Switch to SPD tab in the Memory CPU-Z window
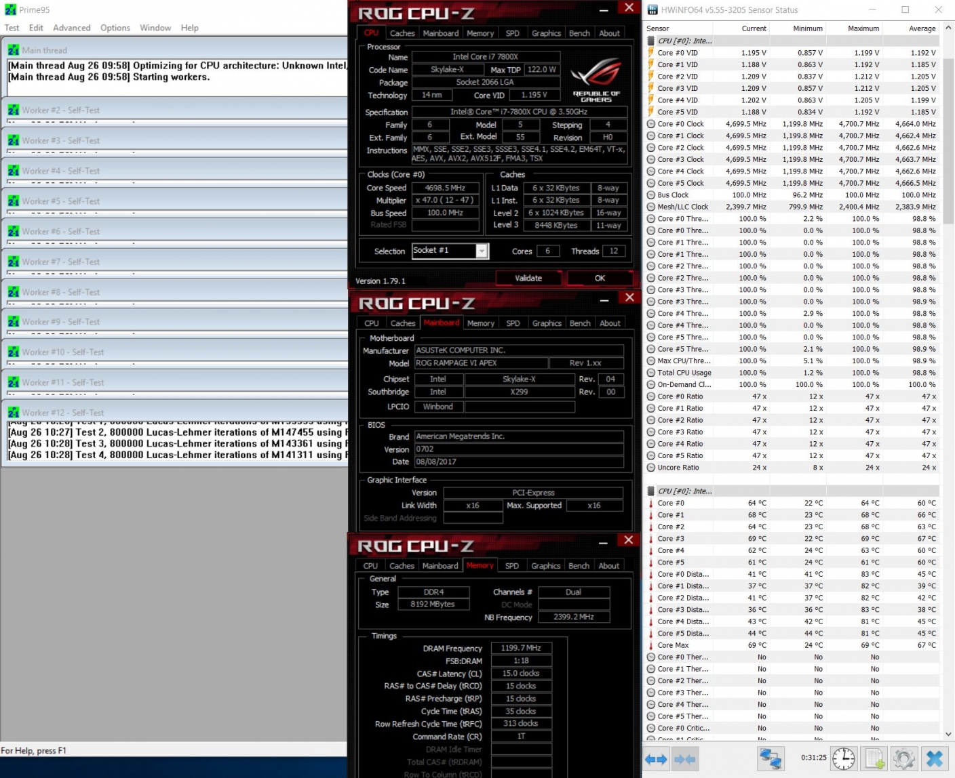 512,566
